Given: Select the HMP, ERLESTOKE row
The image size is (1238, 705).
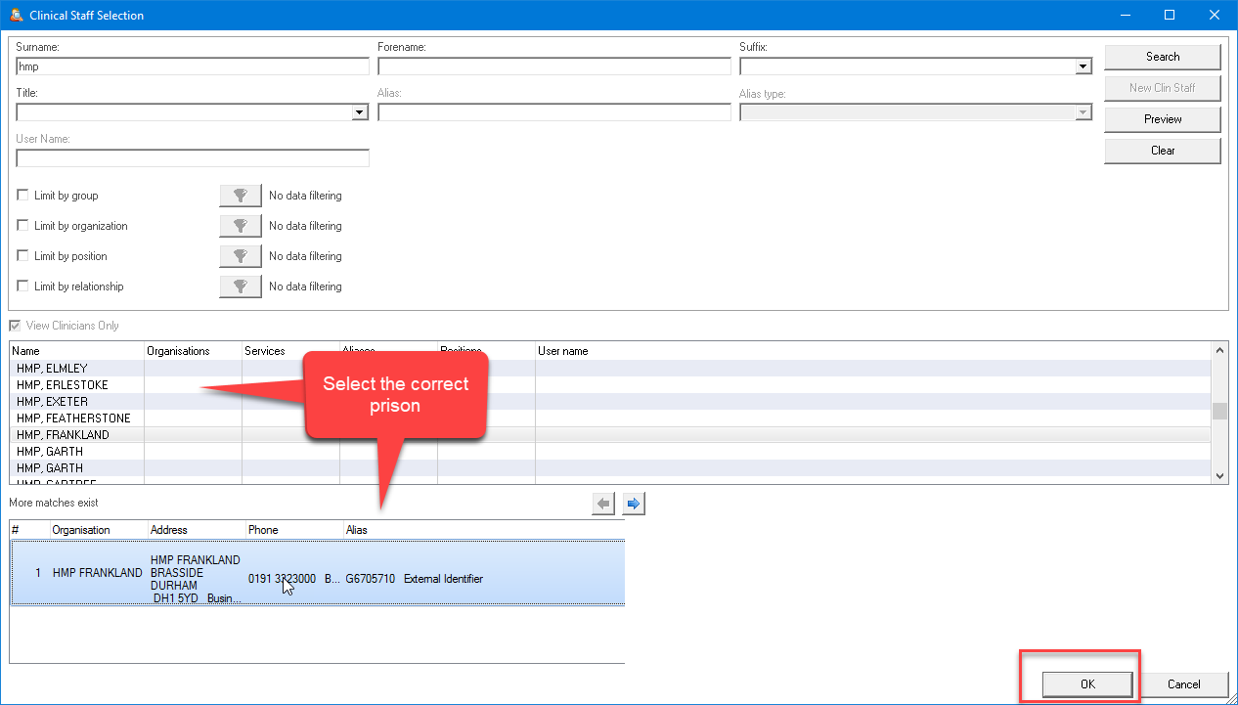Looking at the screenshot, I should (x=610, y=385).
